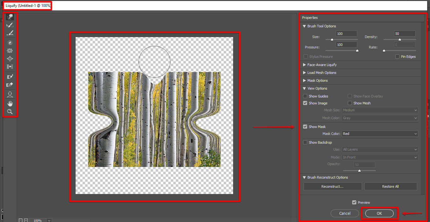Select the Freeze Mask tool
This screenshot has height=222, width=430.
coord(10,76)
